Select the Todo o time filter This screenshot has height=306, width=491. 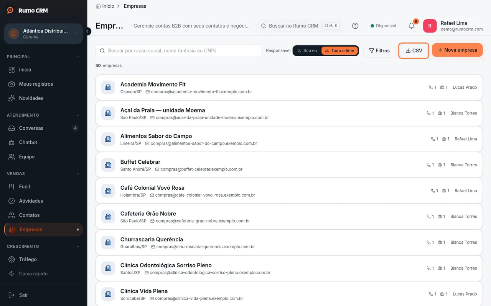339,50
